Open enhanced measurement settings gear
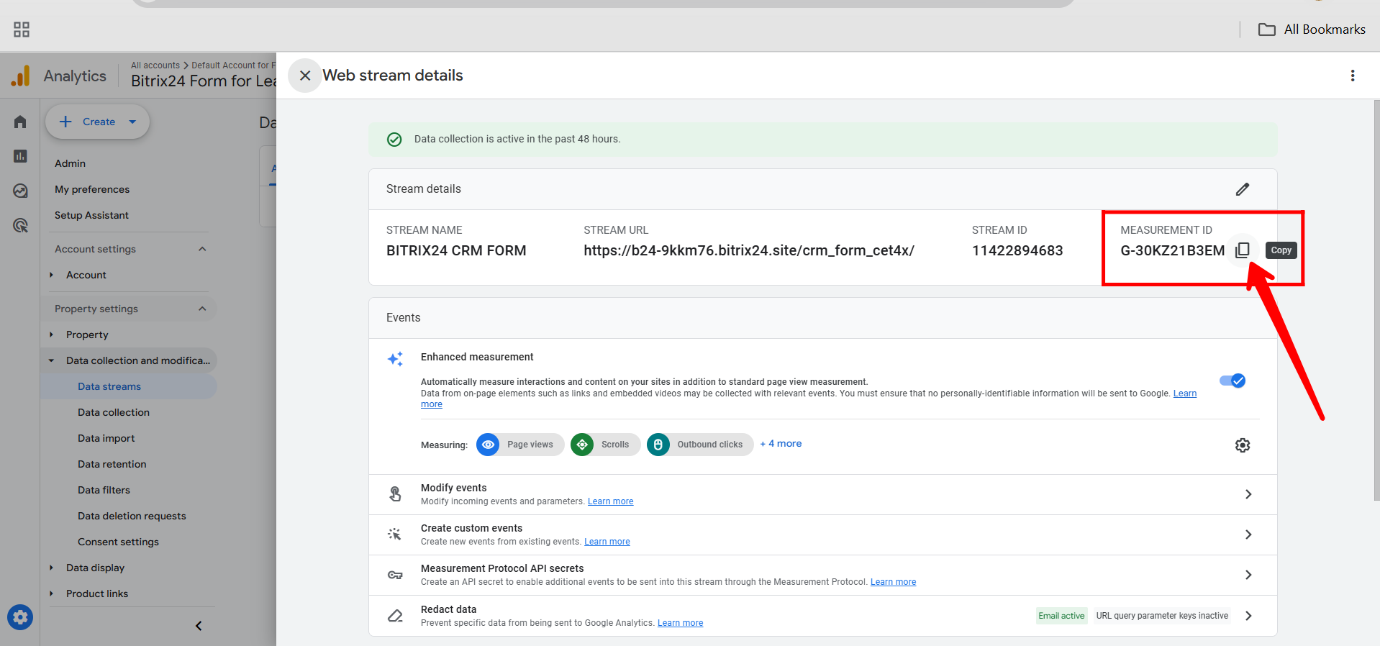This screenshot has height=646, width=1380. pyautogui.click(x=1243, y=445)
